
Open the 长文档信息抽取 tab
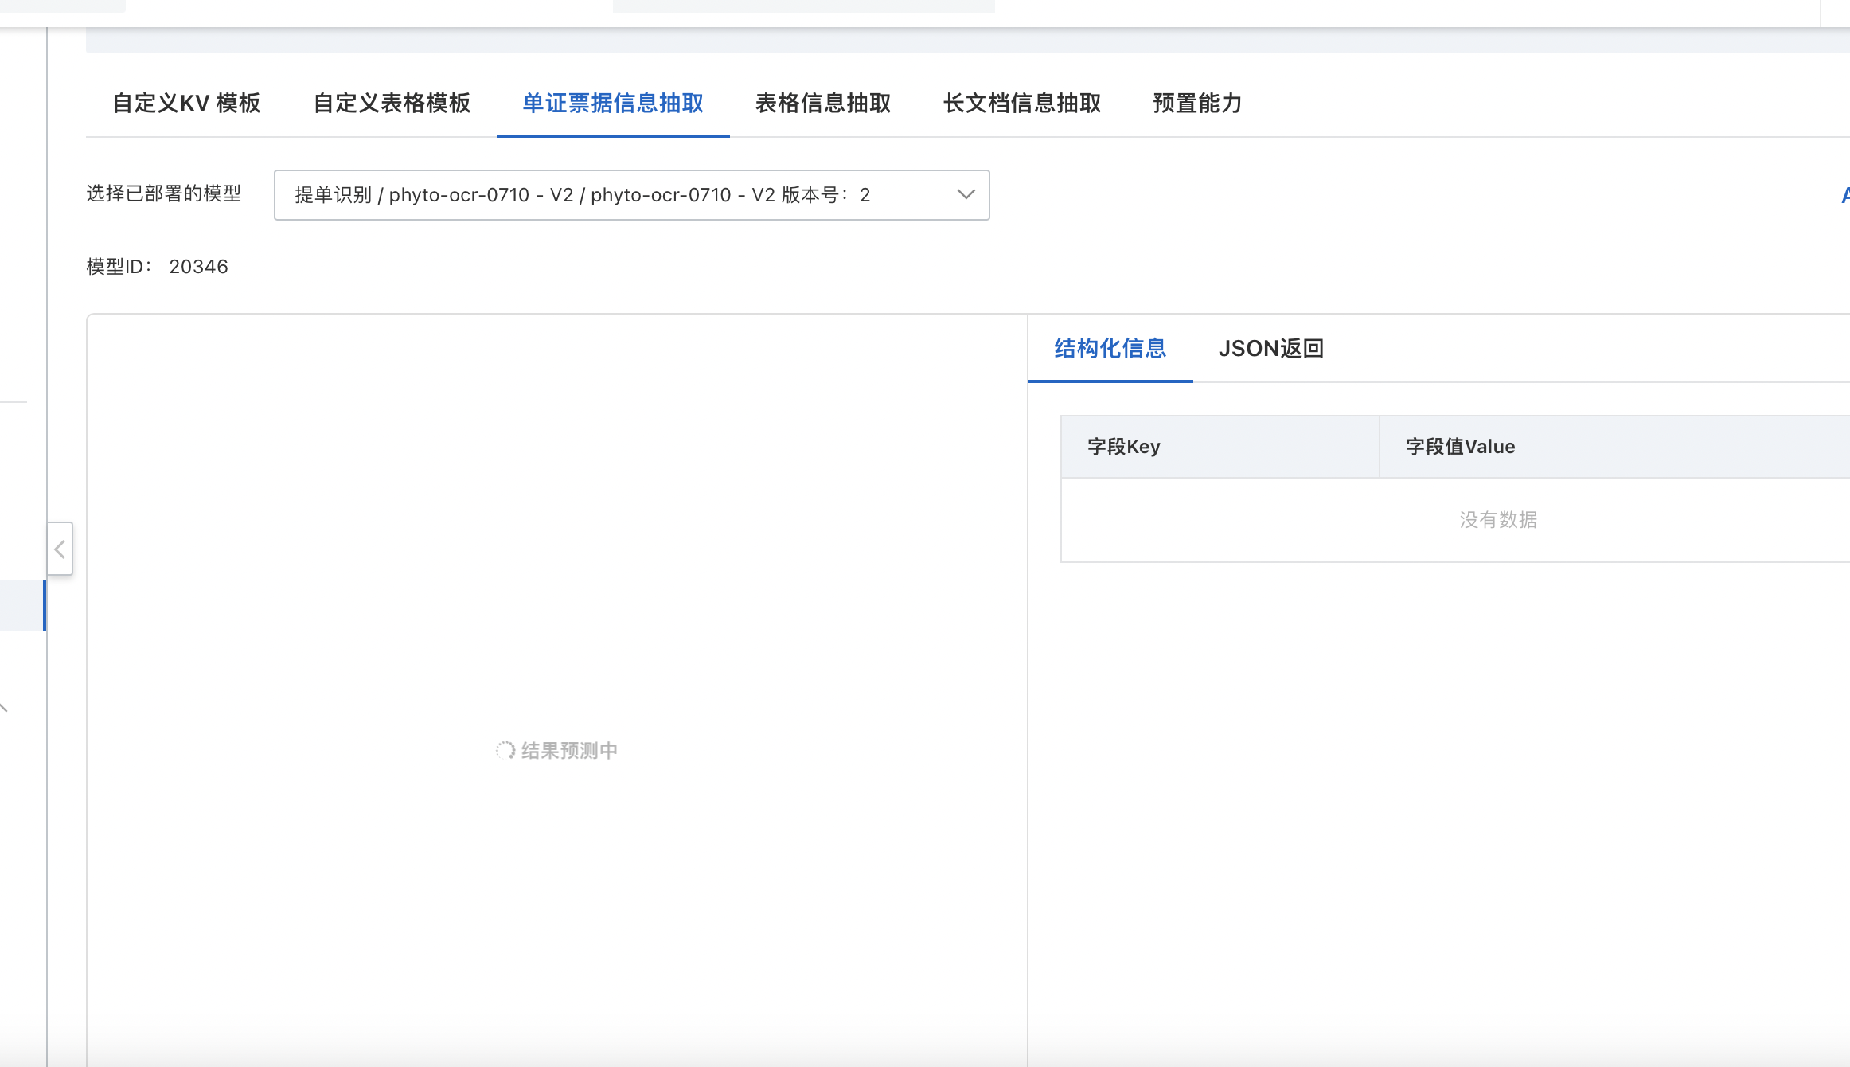(1022, 104)
